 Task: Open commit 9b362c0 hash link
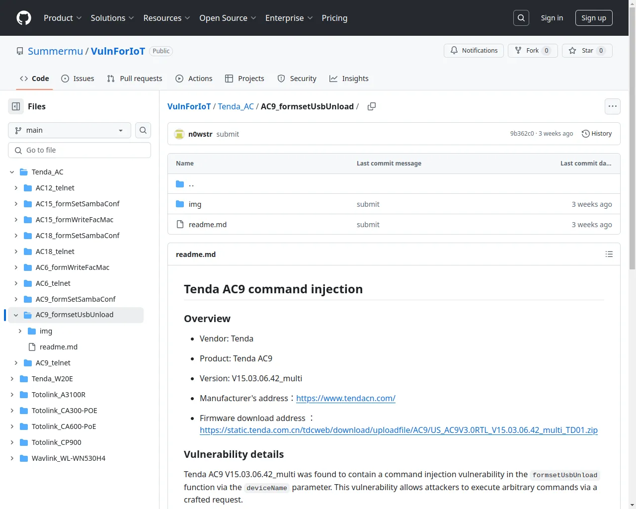tap(522, 134)
